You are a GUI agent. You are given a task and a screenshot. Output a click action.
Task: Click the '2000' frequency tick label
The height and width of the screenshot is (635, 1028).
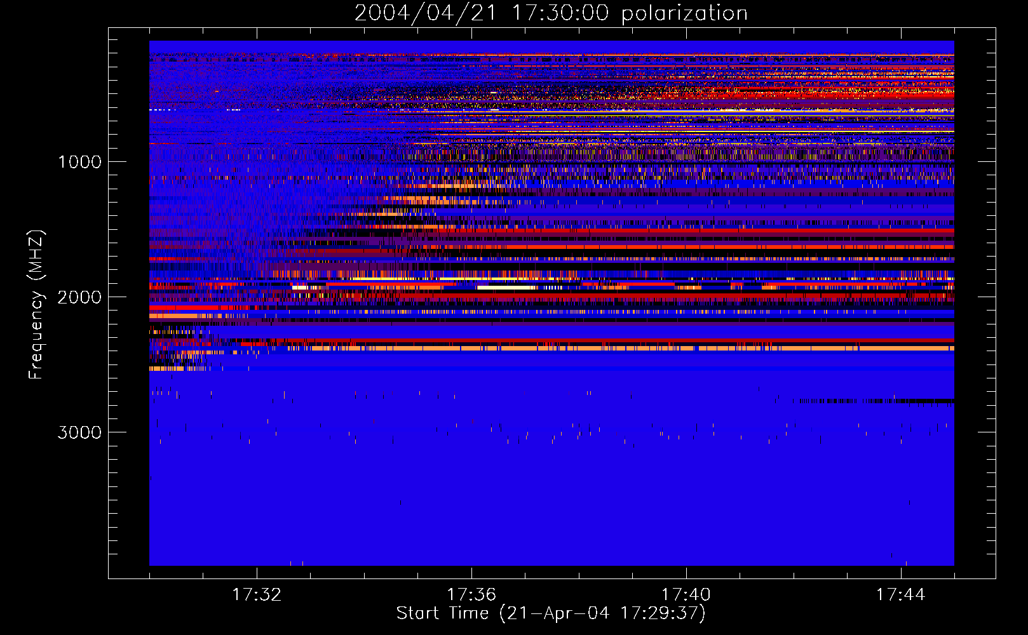(x=79, y=297)
